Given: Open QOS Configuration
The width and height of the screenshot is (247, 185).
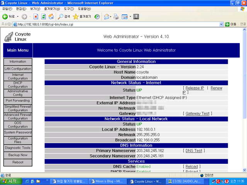Looking at the screenshot, I should [18, 125].
